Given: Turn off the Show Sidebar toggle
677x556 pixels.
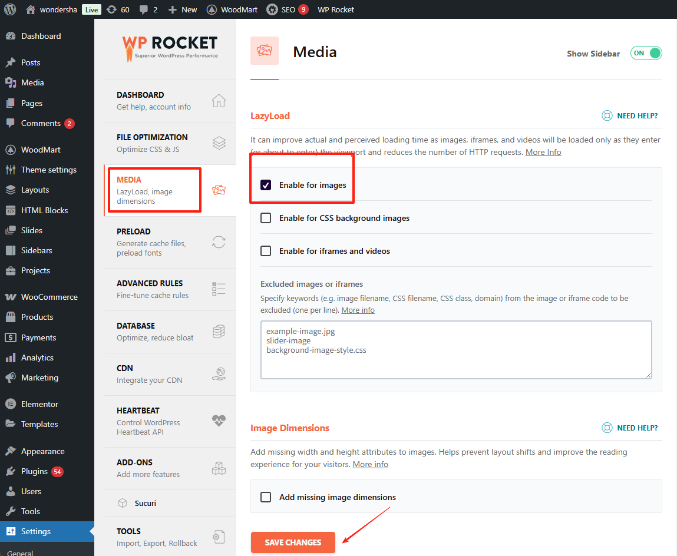Looking at the screenshot, I should (x=646, y=53).
